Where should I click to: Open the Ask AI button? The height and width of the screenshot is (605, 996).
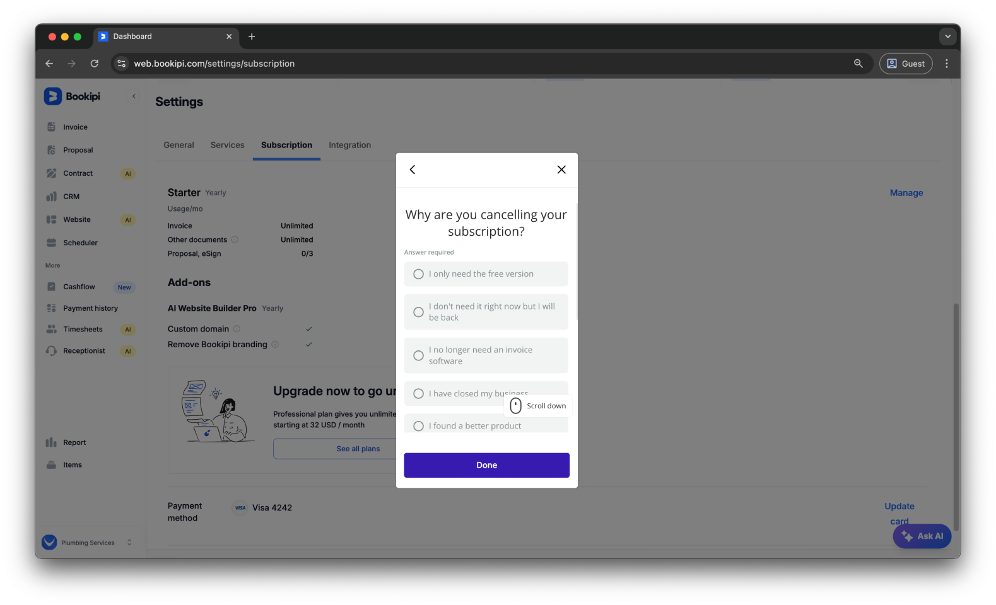click(x=922, y=536)
